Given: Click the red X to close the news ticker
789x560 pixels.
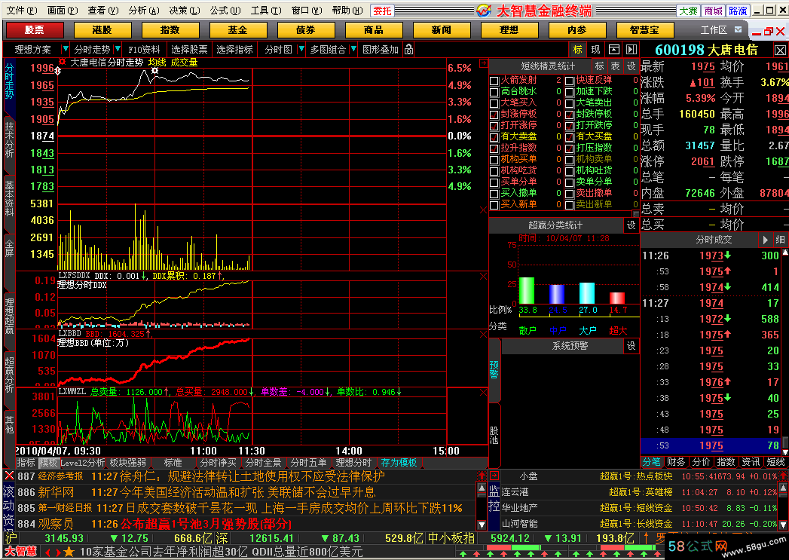Looking at the screenshot, I should [9, 476].
